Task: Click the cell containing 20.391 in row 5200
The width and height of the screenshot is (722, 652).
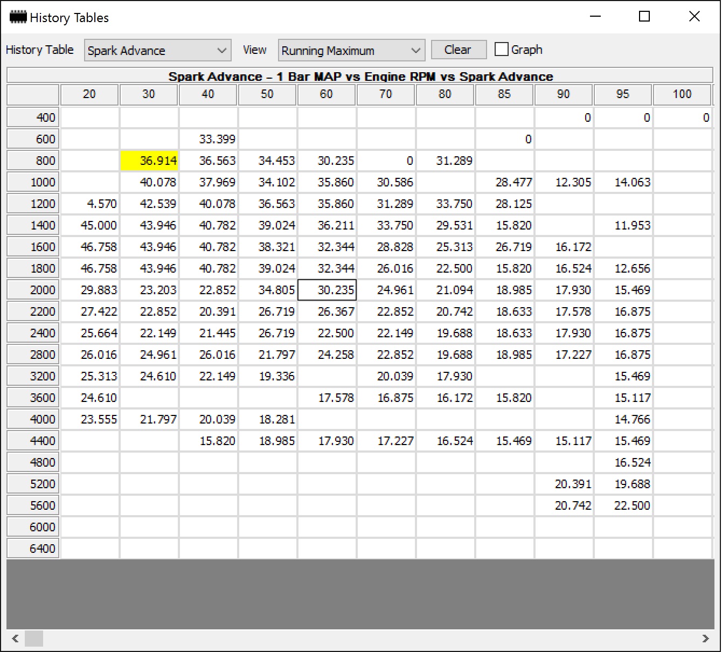Action: pyautogui.click(x=564, y=484)
